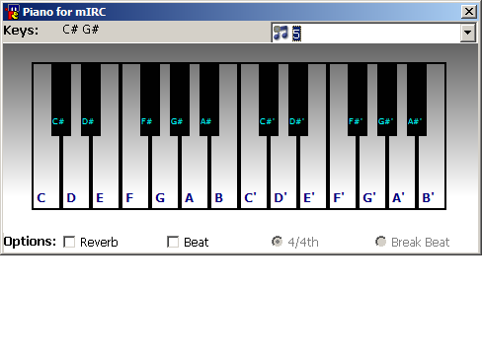The image size is (482, 359).
Task: Play the D#' black piano key
Action: pyautogui.click(x=298, y=100)
